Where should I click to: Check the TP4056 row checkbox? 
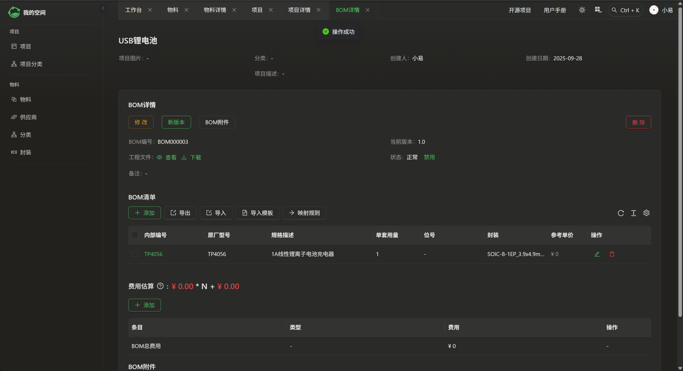point(135,254)
